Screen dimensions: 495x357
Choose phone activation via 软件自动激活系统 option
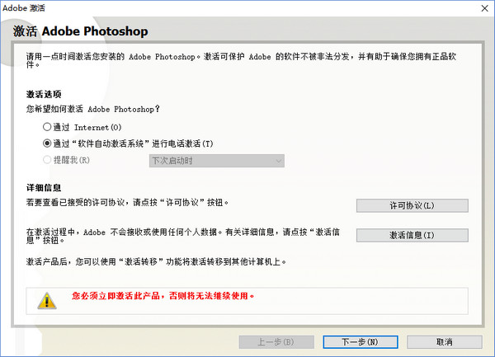(47, 143)
